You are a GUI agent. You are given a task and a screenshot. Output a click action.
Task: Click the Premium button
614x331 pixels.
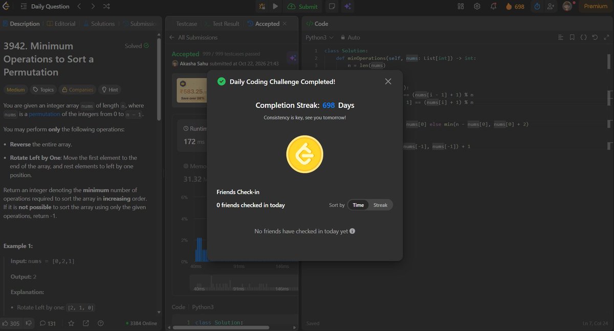(596, 6)
